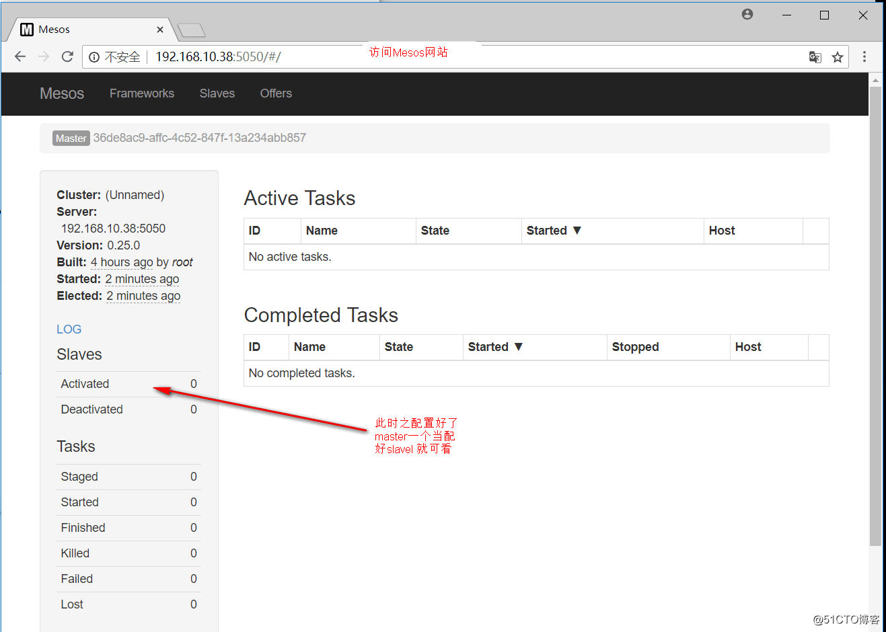Viewport: 886px width, 632px height.
Task: Click the Started tasks count row
Action: coord(128,502)
